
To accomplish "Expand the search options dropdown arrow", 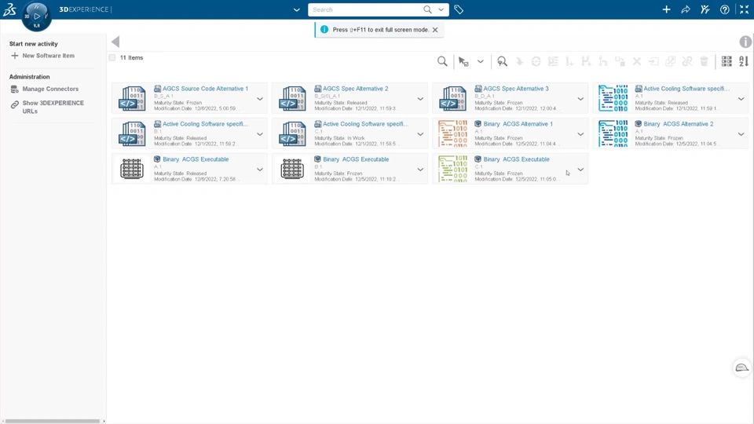I will 441,9.
